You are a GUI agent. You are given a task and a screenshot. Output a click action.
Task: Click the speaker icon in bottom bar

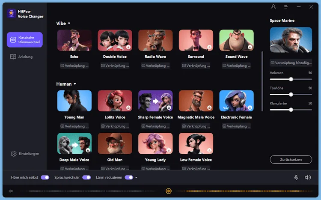click(307, 177)
